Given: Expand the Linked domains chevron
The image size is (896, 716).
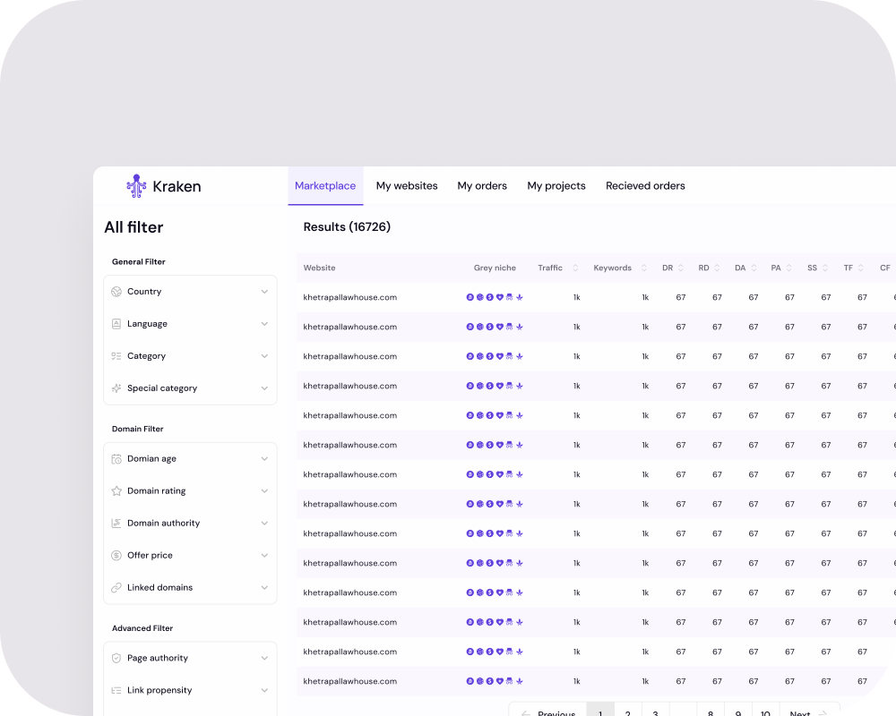Looking at the screenshot, I should 264,587.
